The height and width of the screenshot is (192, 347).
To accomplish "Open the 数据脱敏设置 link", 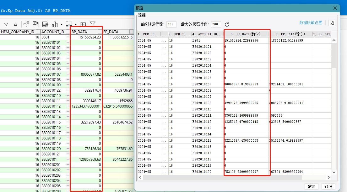I will tap(311, 23).
